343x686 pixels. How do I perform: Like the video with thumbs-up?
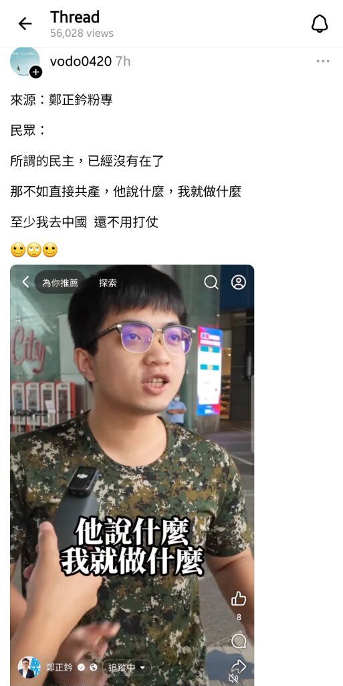tap(239, 598)
